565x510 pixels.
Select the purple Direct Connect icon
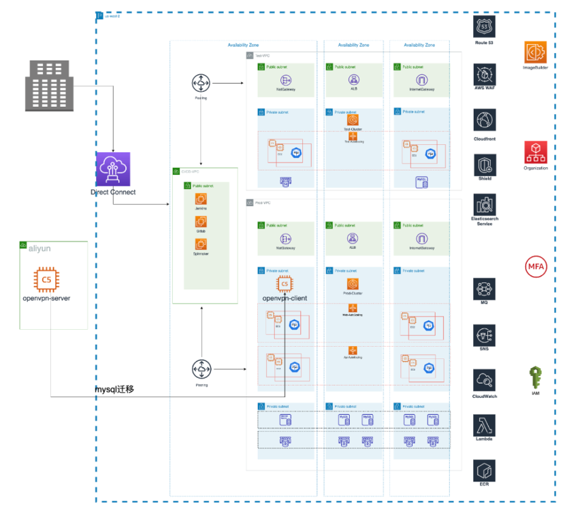tap(113, 169)
